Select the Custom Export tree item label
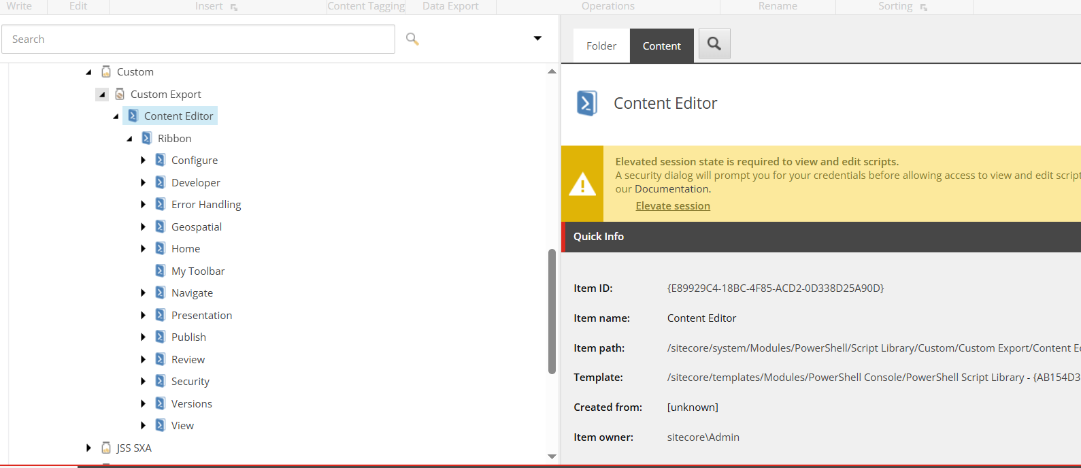 click(166, 94)
